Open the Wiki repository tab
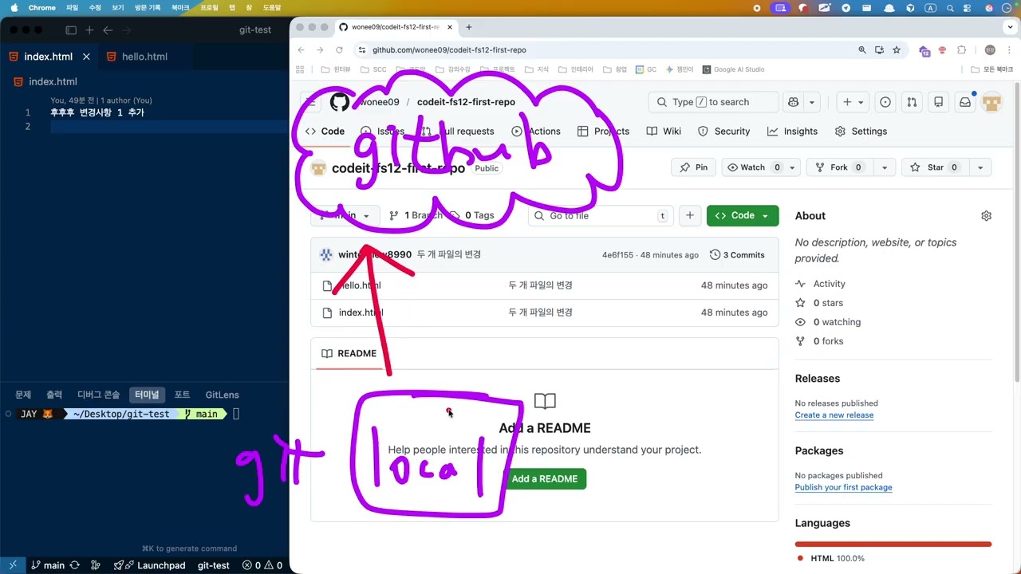This screenshot has width=1021, height=574. point(664,132)
